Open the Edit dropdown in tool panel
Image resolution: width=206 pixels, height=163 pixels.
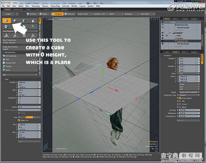click(20, 75)
